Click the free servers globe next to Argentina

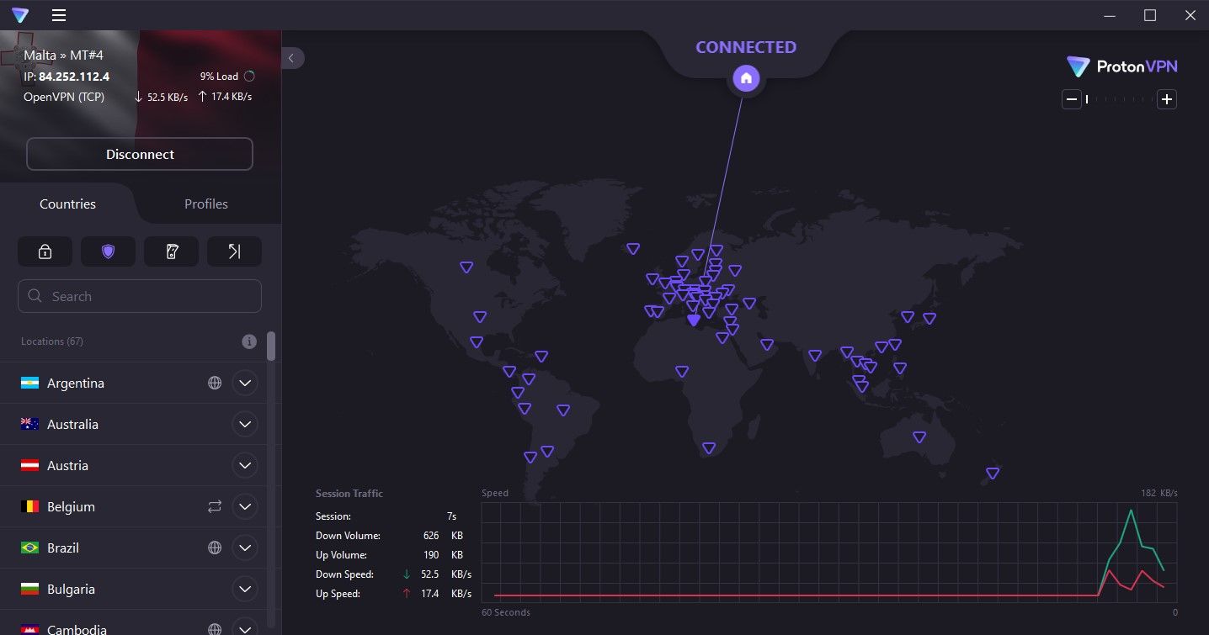pos(214,383)
